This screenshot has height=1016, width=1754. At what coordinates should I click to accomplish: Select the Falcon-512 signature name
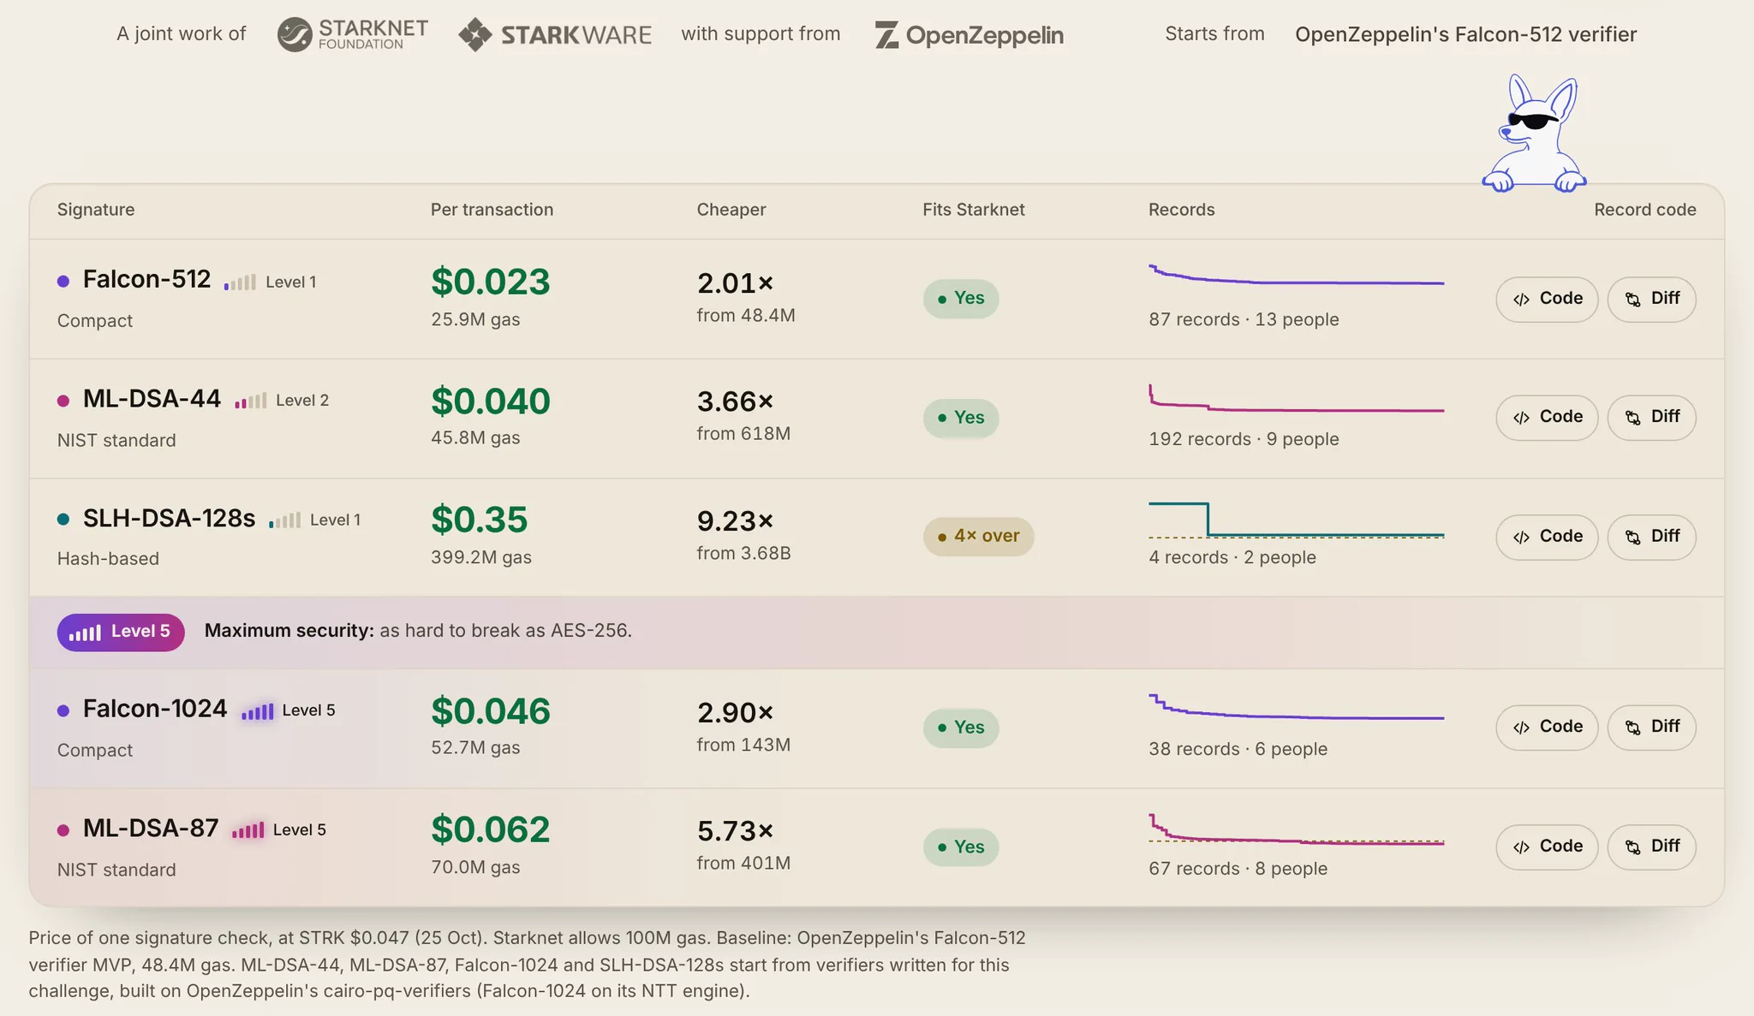pos(146,280)
